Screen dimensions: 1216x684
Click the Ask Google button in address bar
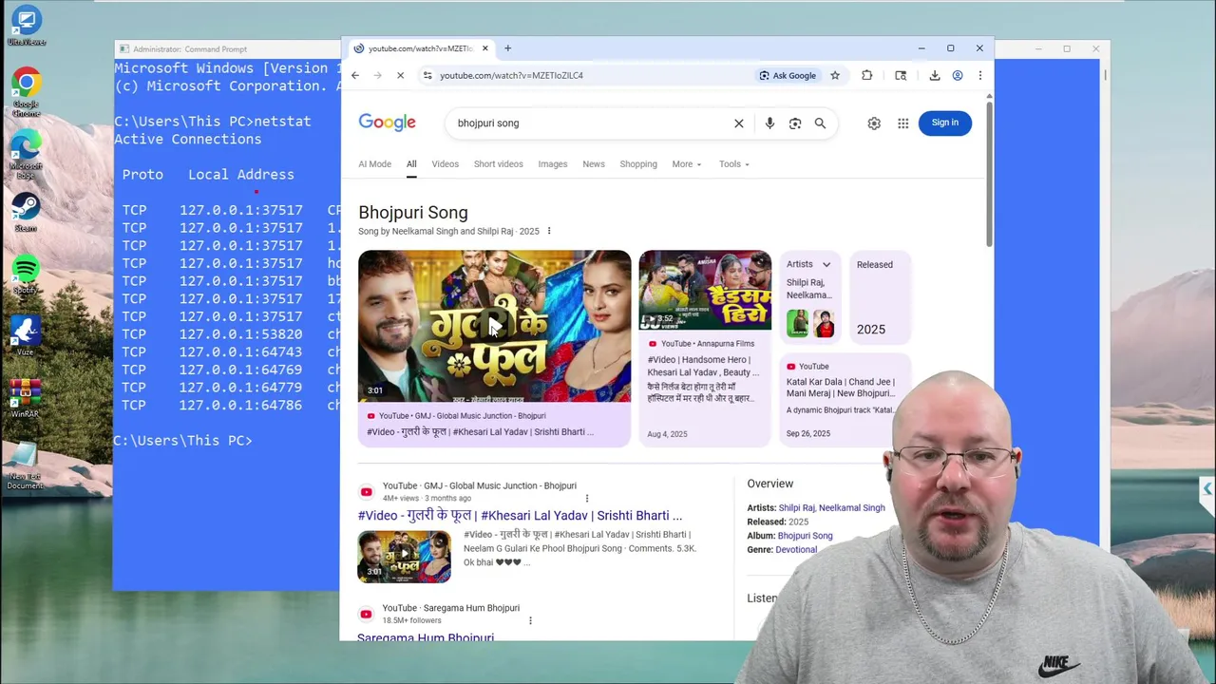pyautogui.click(x=788, y=75)
